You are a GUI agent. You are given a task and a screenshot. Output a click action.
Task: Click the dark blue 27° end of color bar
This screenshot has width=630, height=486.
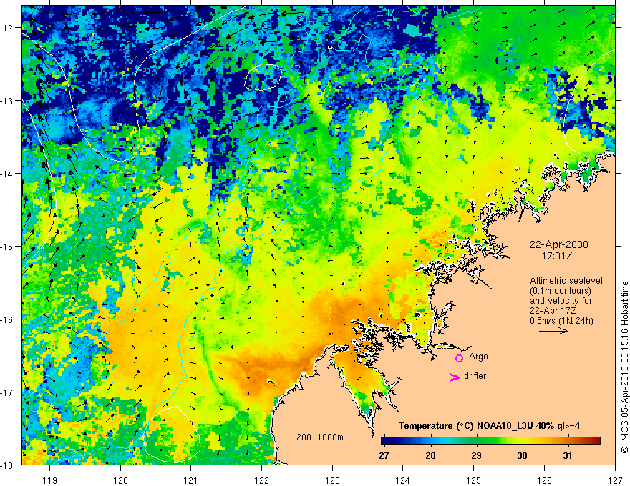[x=385, y=441]
